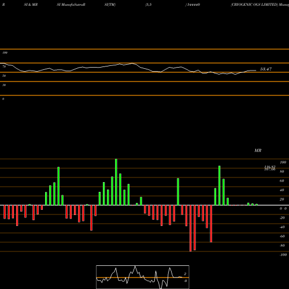Click the MR right axis label -60
This screenshot has height=289, width=289.
pos(282,236)
